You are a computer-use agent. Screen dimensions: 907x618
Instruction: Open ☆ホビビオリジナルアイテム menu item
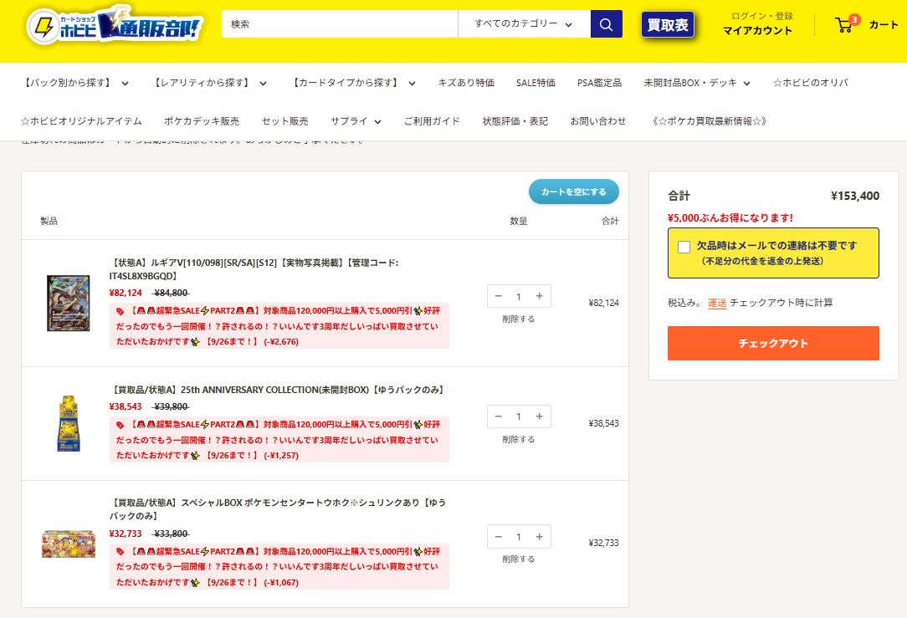(x=81, y=120)
